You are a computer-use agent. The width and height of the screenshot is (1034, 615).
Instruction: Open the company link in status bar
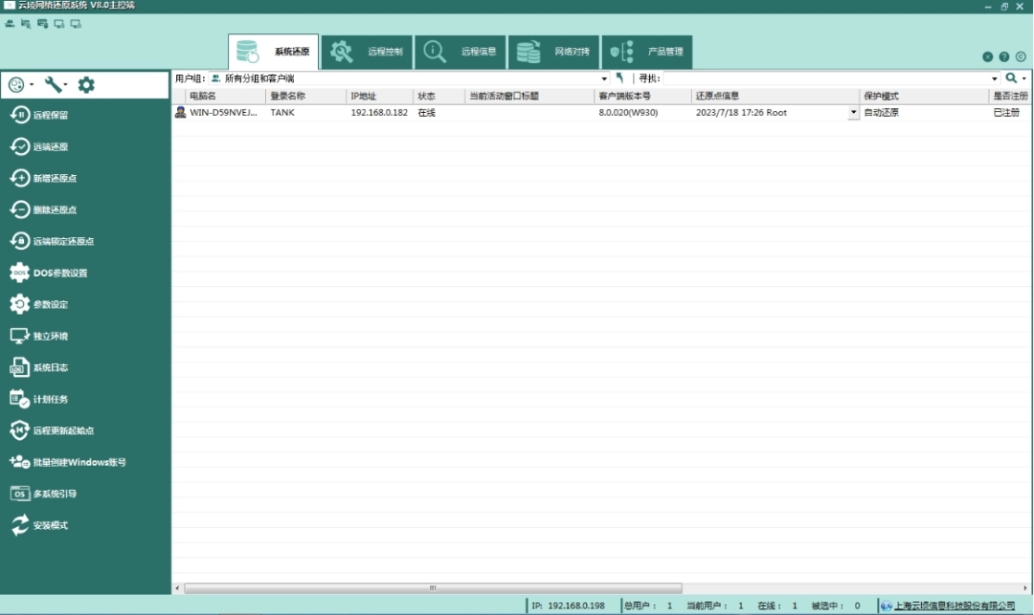tap(954, 605)
